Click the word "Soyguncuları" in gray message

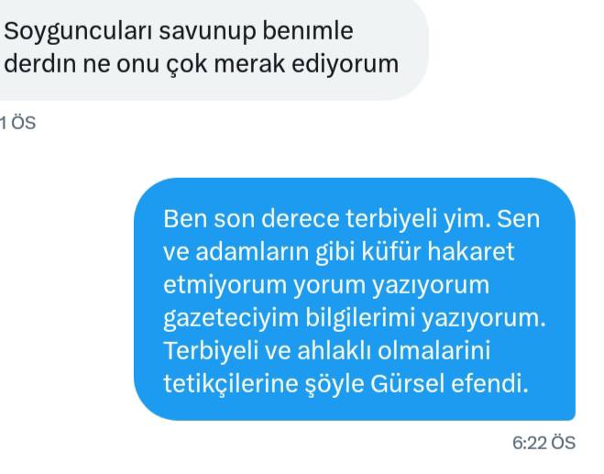77,32
